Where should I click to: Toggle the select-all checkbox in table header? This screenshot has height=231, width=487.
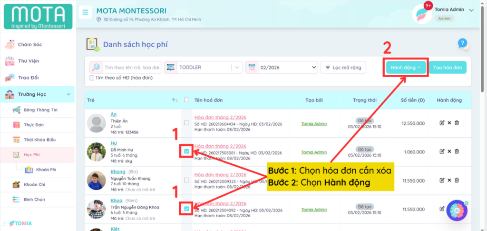point(186,100)
